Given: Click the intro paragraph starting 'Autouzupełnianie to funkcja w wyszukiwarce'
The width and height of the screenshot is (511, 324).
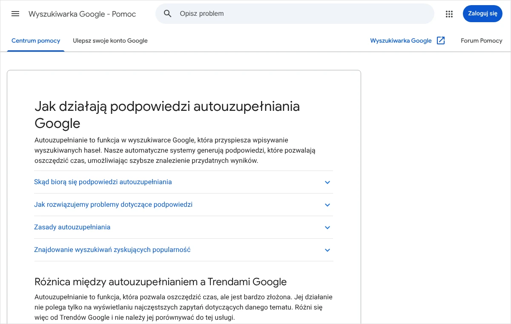Looking at the screenshot, I should click(175, 150).
